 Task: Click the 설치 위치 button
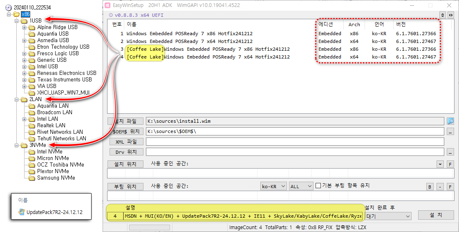click(125, 164)
